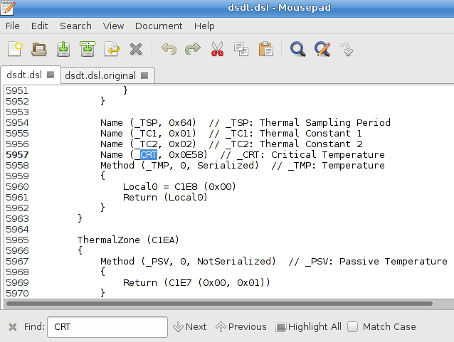454x342 pixels.
Task: Click the Cut scissors icon
Action: click(217, 48)
